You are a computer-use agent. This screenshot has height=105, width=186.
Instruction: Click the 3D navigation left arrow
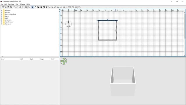(x=62, y=61)
